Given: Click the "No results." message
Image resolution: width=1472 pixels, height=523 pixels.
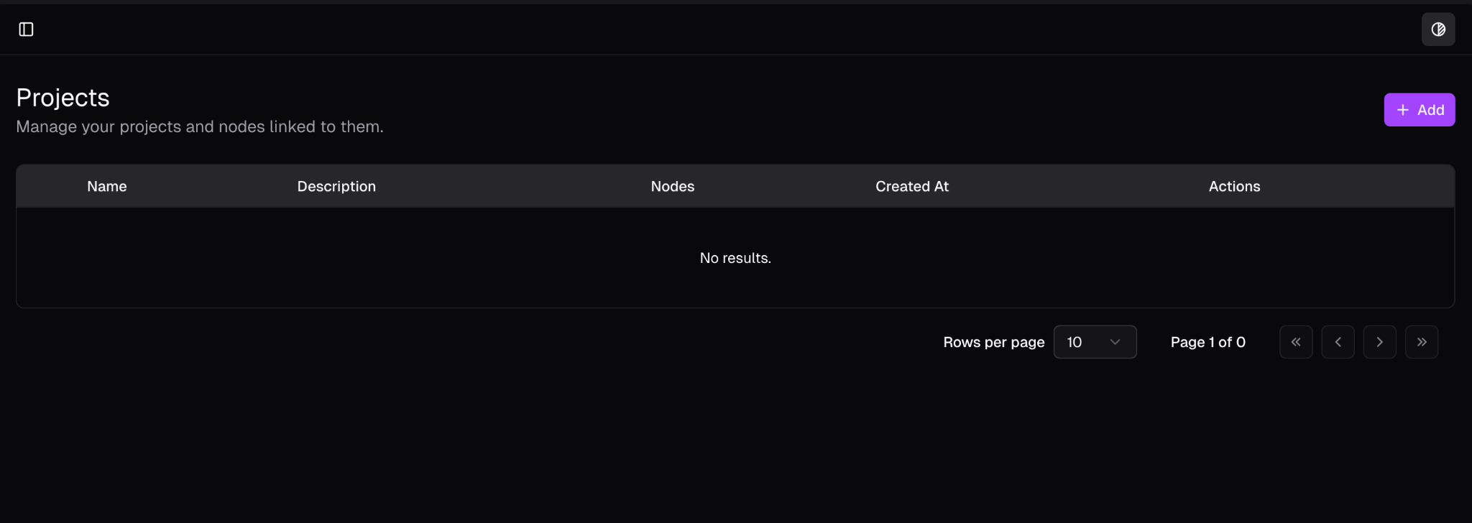Looking at the screenshot, I should pos(735,258).
